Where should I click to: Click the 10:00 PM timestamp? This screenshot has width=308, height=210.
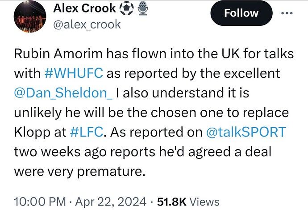(40, 202)
